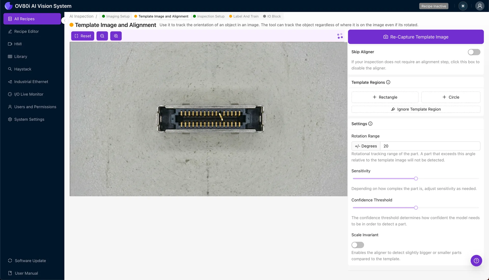
Task: Open I/O Live Monitor from the sidebar
Action: coord(29,94)
